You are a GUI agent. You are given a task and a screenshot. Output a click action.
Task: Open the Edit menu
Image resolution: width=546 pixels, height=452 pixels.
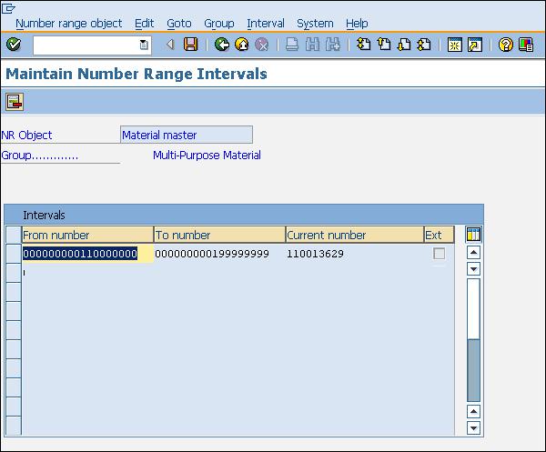coord(144,24)
